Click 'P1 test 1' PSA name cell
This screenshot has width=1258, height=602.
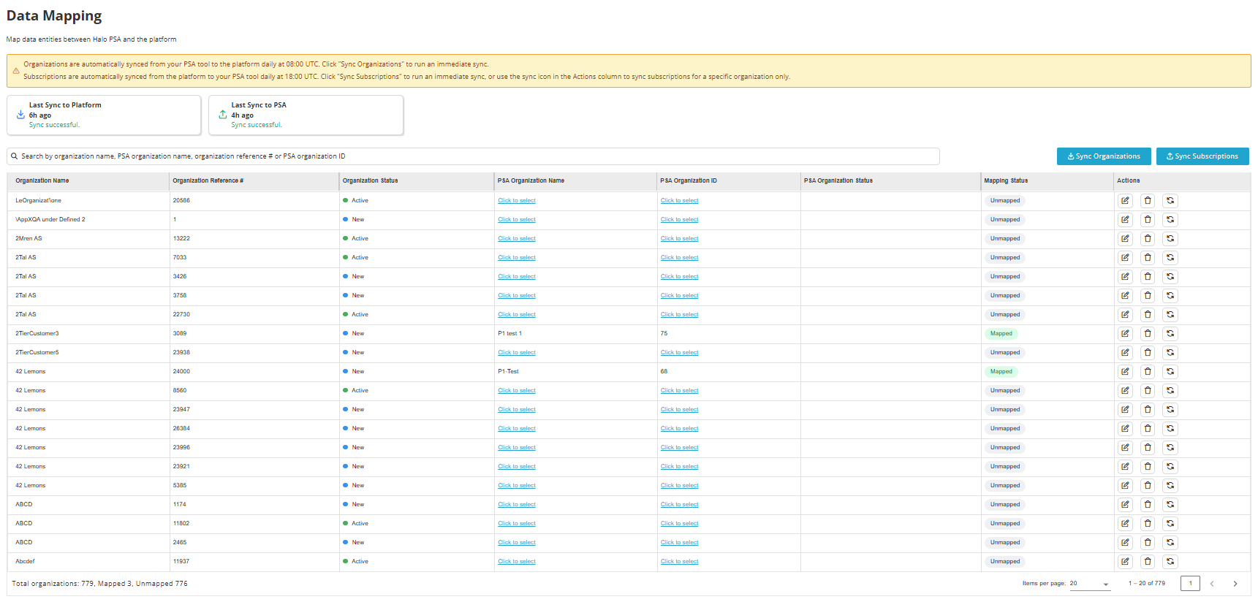point(509,333)
